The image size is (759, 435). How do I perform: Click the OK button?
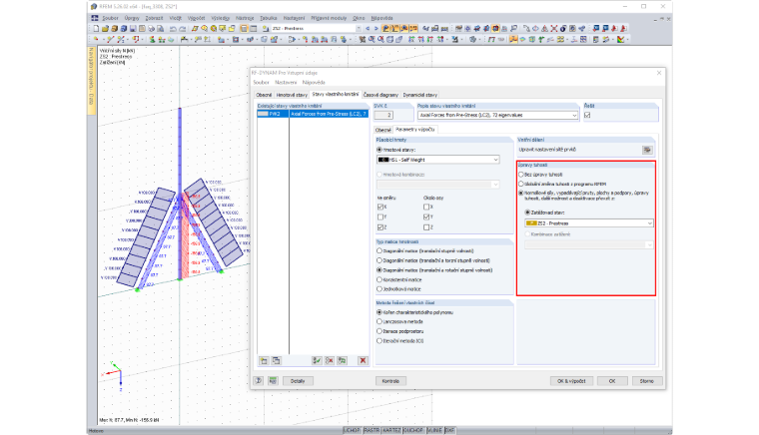pyautogui.click(x=612, y=381)
